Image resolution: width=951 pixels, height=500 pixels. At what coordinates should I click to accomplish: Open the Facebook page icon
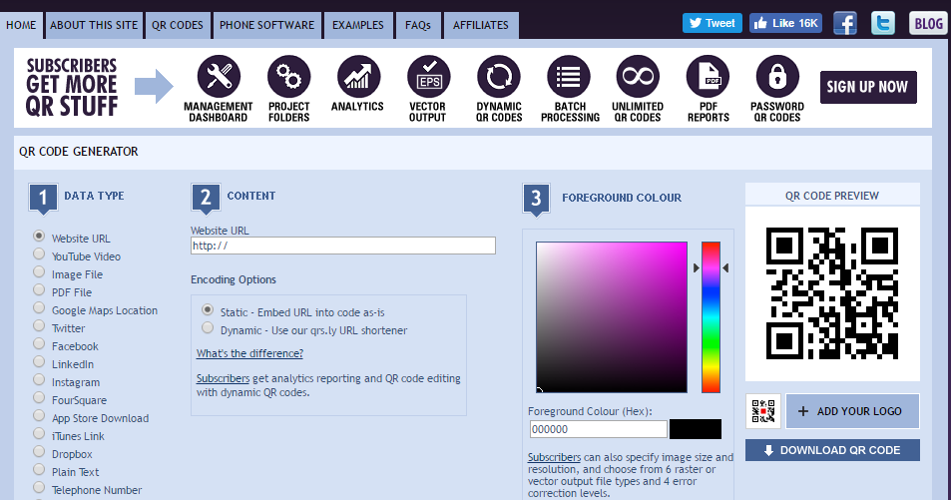[x=845, y=24]
